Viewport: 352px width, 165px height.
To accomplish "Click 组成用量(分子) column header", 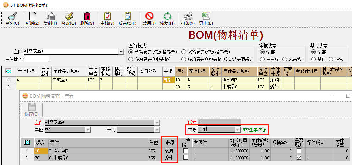I will (x=239, y=142).
